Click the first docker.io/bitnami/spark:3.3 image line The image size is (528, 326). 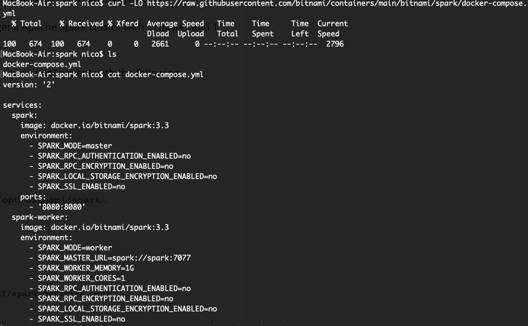(110, 126)
